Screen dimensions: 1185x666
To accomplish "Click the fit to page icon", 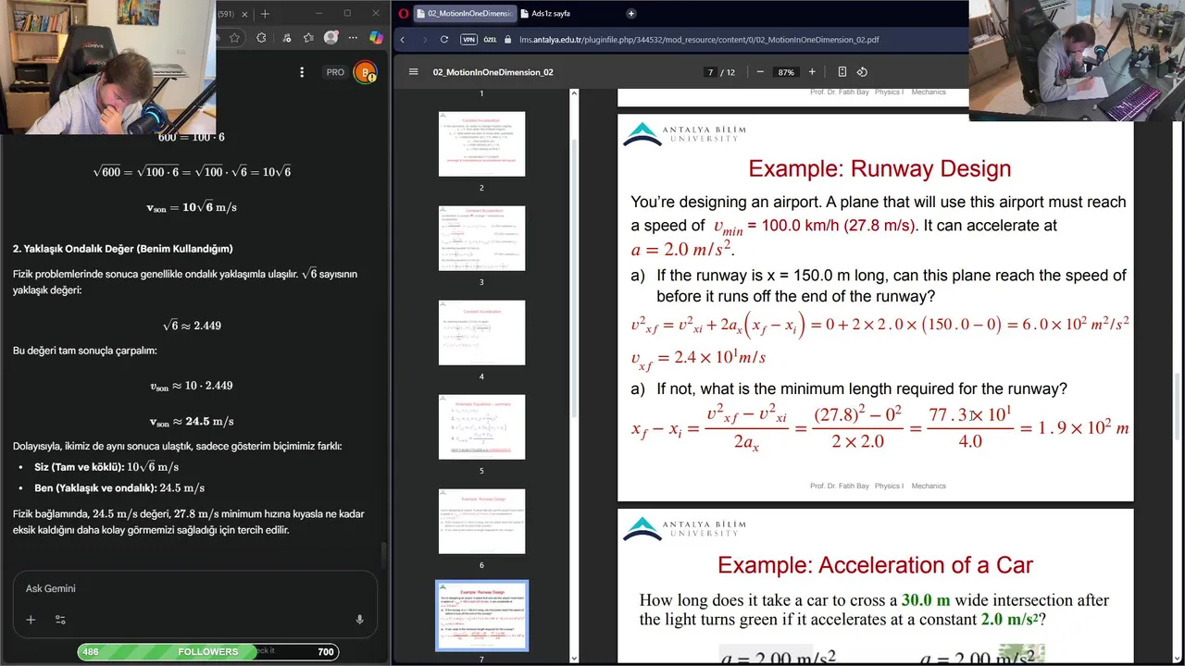I will point(842,72).
